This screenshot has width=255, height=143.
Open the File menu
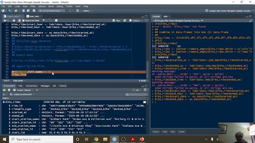click(3, 6)
